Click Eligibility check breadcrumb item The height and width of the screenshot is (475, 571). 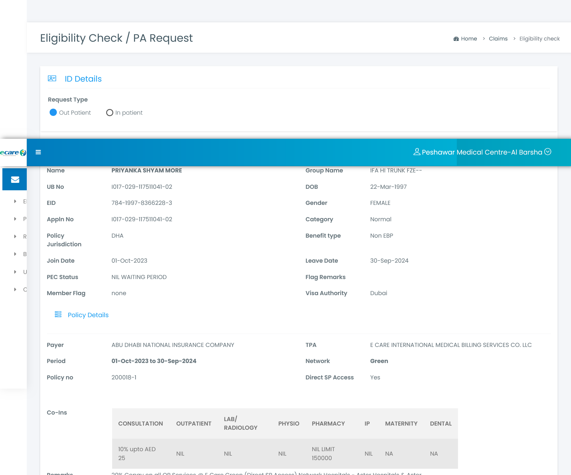[x=539, y=39]
